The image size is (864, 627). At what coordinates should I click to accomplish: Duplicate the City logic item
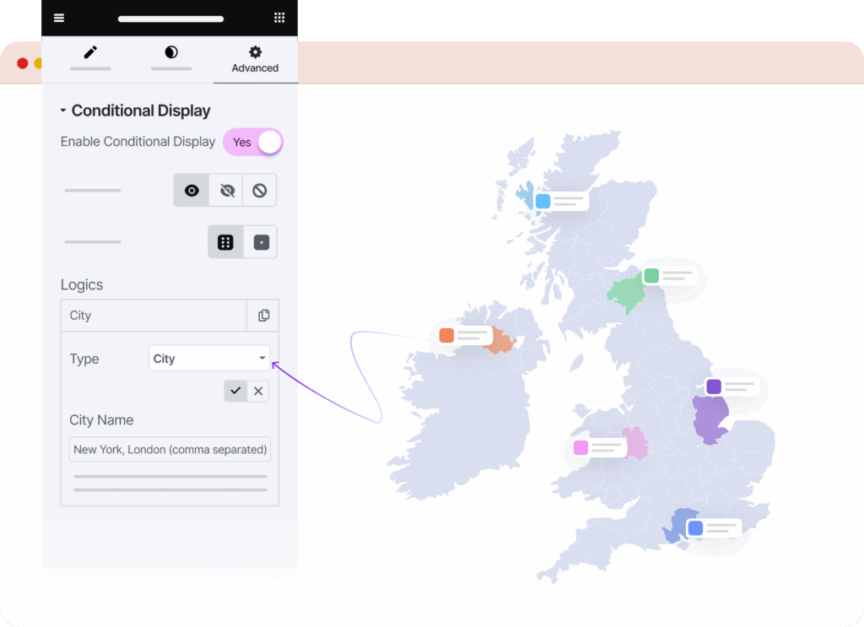pos(262,315)
